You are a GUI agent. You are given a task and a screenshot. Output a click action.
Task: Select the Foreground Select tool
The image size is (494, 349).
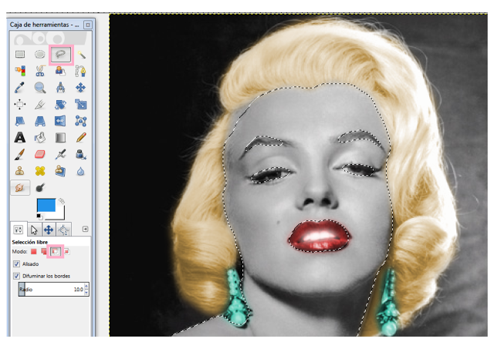pyautogui.click(x=60, y=71)
